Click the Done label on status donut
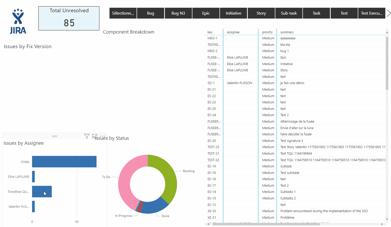The height and width of the screenshot is (227, 391). [165, 216]
